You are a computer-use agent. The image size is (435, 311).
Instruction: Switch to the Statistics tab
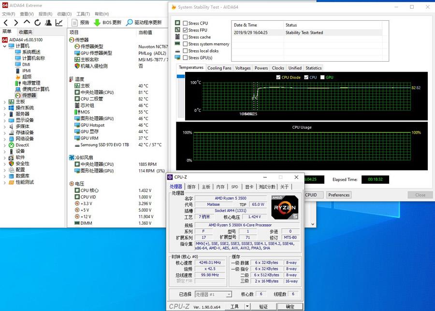tap(314, 68)
